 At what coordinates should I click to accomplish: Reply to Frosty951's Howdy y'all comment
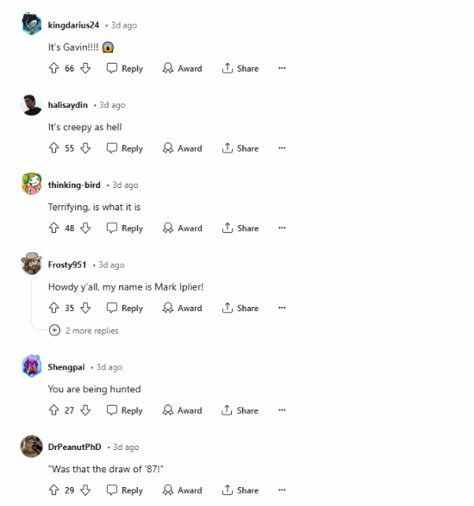(125, 308)
